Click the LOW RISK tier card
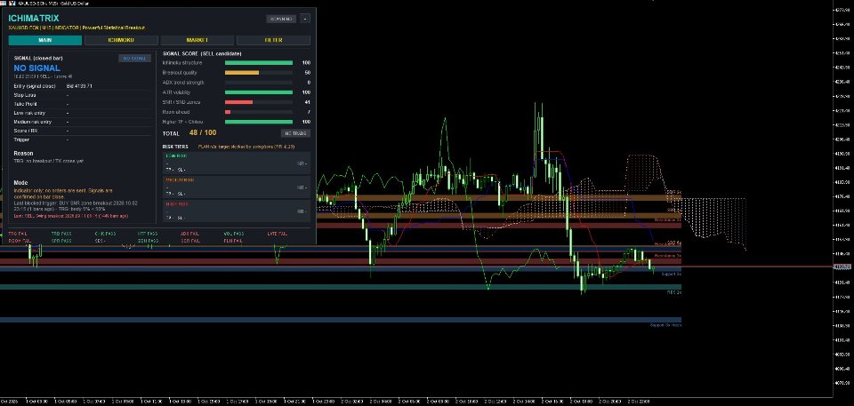This screenshot has width=854, height=406. click(237, 163)
